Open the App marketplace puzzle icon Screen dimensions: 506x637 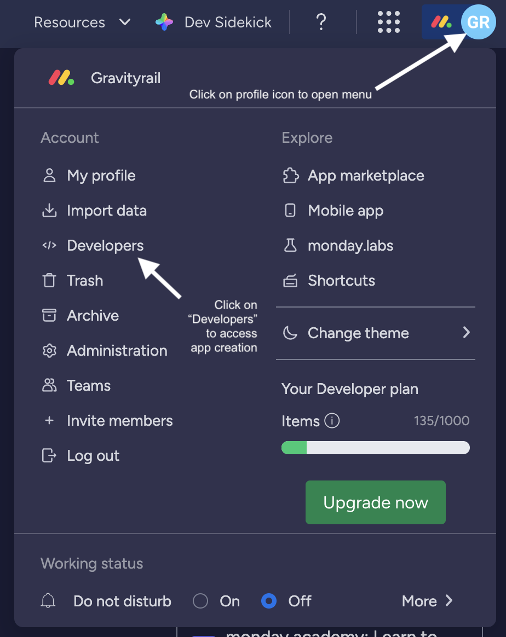290,175
